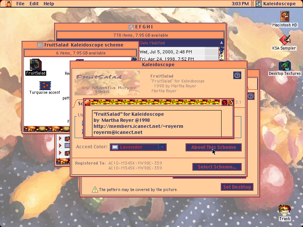Click the help question mark in Kaleidoscope window
The width and height of the screenshot is (303, 227).
(237, 75)
